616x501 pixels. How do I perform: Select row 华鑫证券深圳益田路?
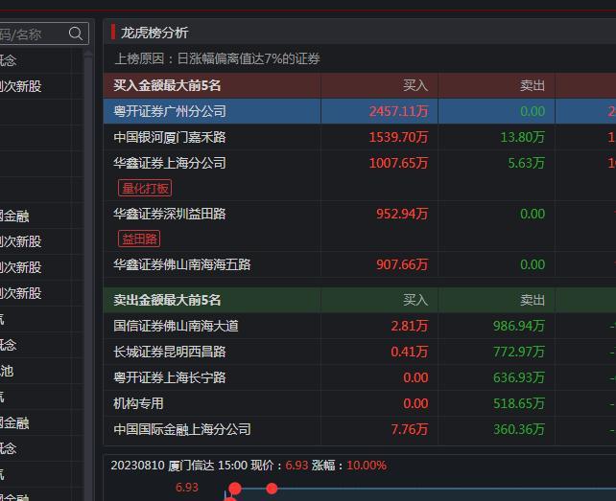[x=360, y=226]
